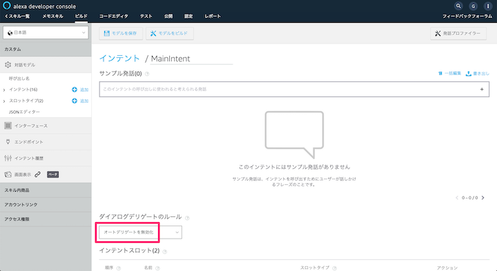Open アクセス権限 in the sidebar
This screenshot has height=271, width=497.
[x=46, y=219]
